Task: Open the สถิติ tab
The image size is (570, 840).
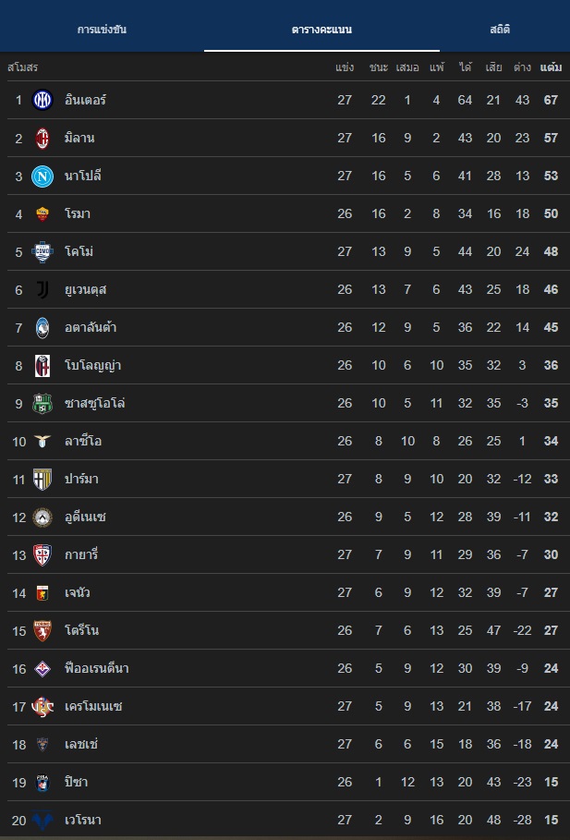Action: point(500,30)
